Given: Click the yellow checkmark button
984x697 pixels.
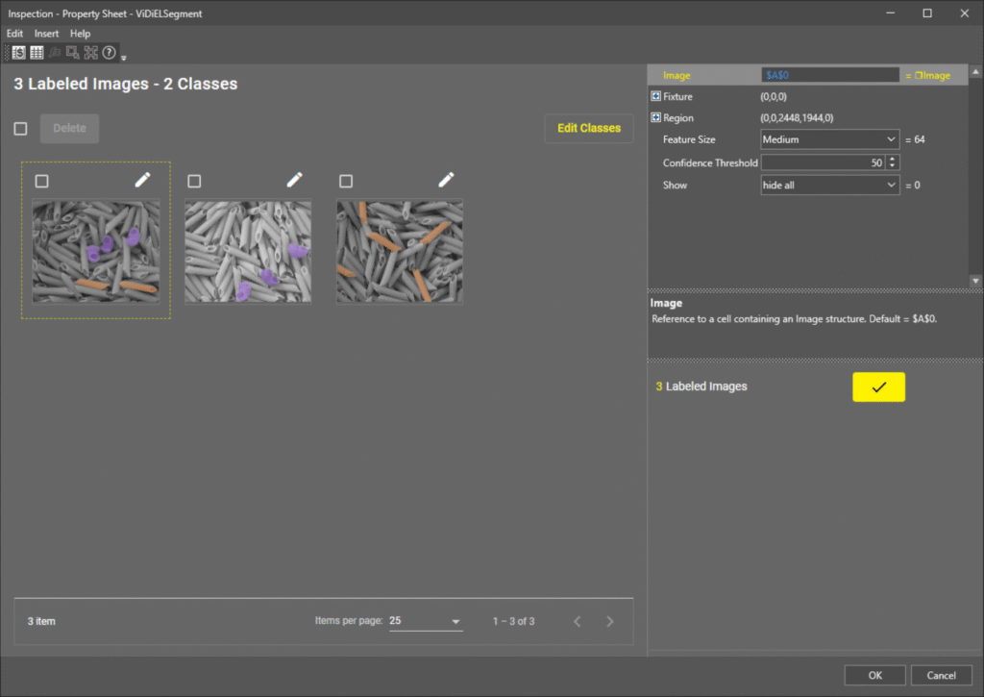Looking at the screenshot, I should [x=878, y=386].
